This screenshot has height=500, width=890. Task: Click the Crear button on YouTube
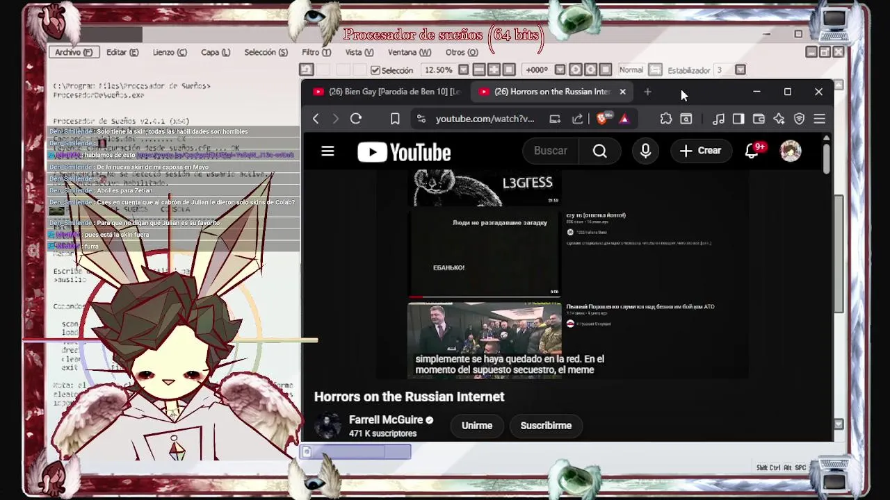(700, 151)
